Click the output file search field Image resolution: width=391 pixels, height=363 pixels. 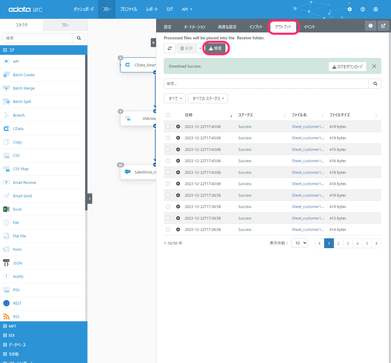pyautogui.click(x=266, y=84)
